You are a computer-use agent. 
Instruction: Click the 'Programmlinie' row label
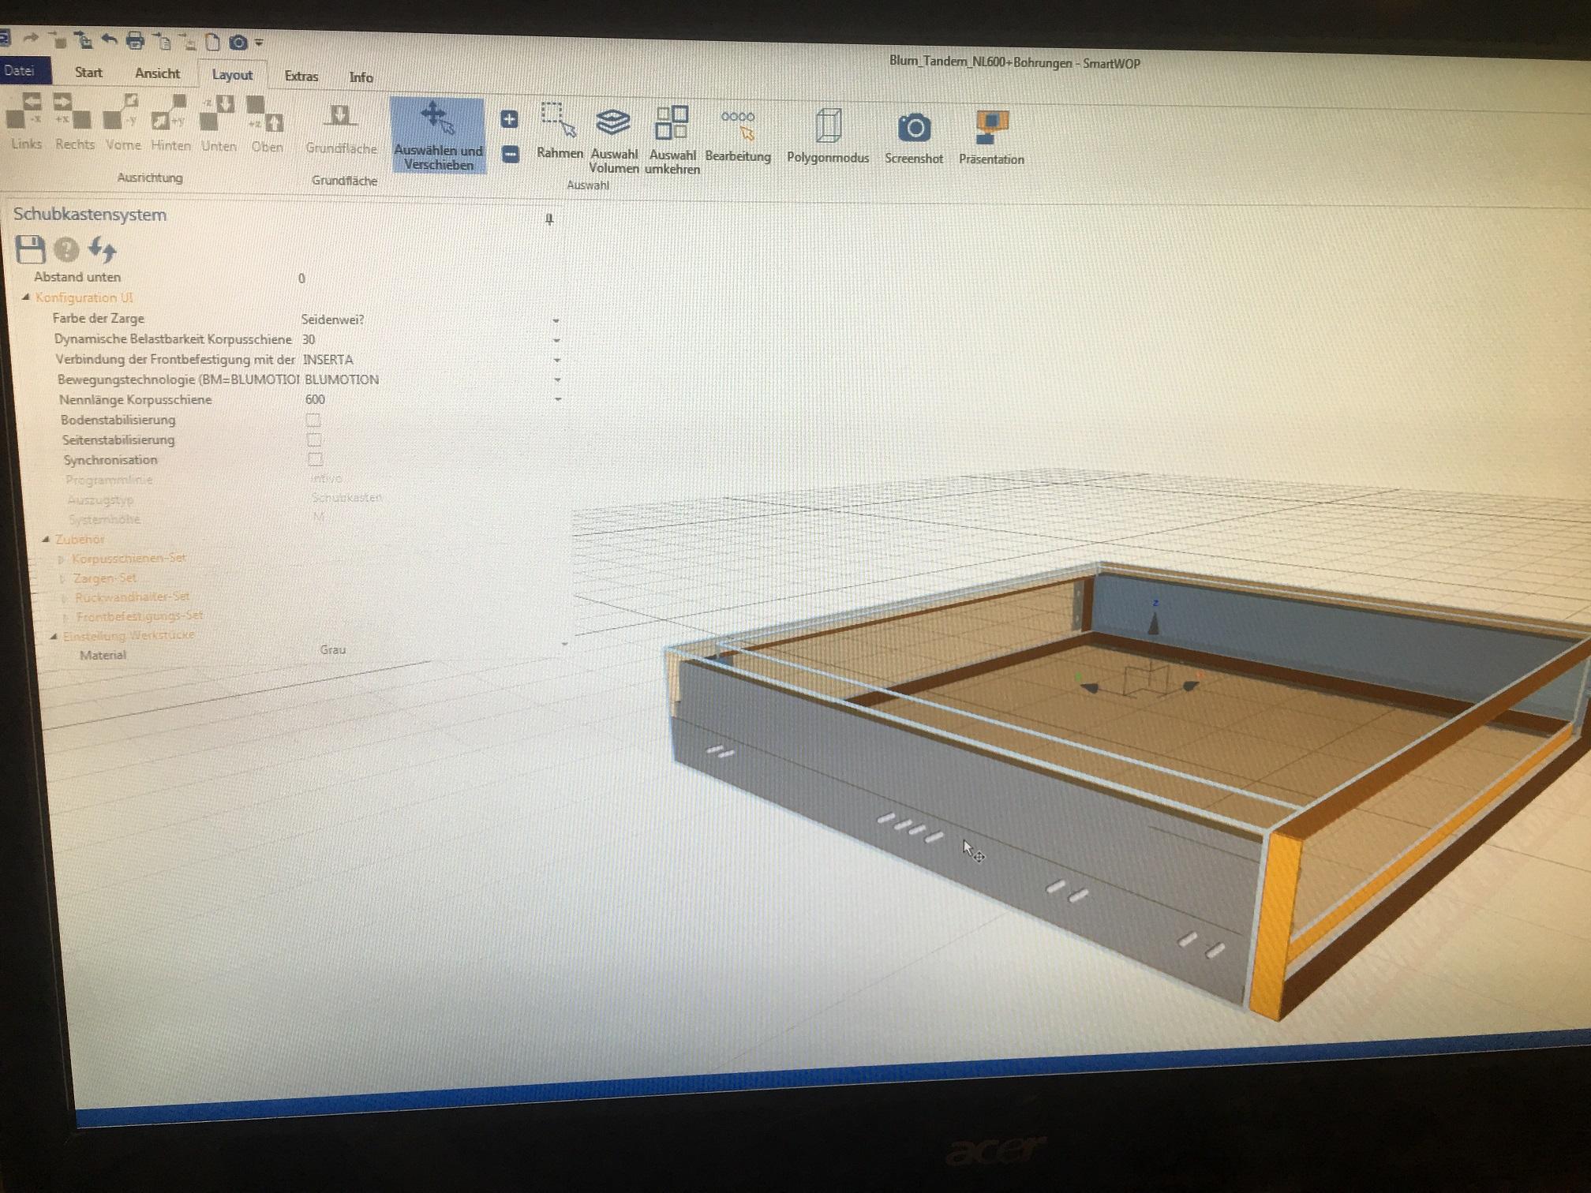pyautogui.click(x=109, y=480)
